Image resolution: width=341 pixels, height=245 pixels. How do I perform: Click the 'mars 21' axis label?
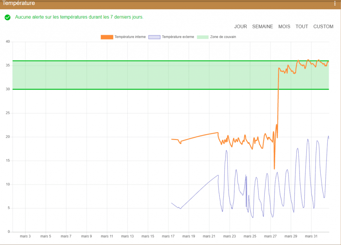209,236
